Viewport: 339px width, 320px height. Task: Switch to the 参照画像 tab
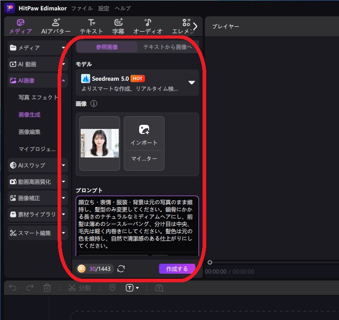107,47
